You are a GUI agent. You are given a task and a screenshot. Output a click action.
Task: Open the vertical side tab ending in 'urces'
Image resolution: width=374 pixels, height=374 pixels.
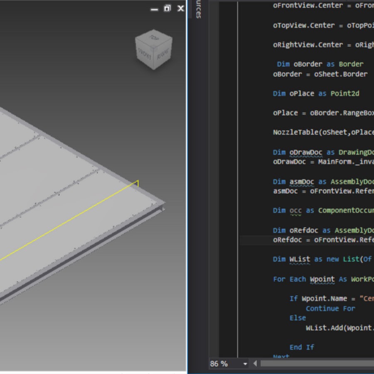pyautogui.click(x=198, y=9)
